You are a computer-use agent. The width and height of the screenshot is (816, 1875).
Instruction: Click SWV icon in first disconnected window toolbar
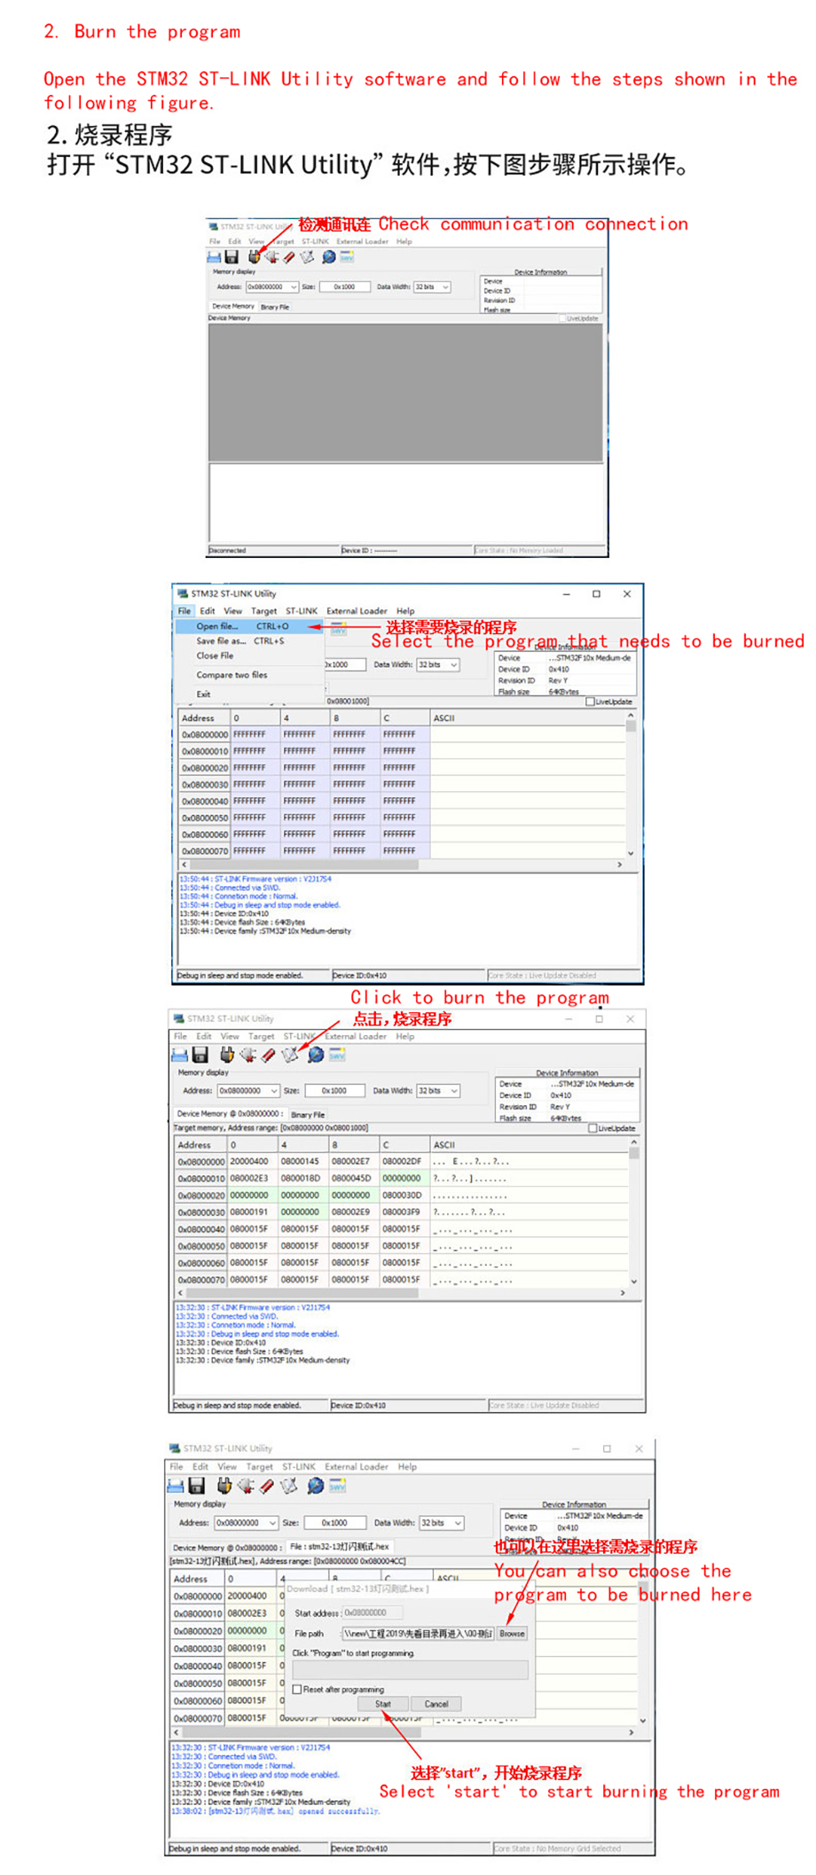(x=347, y=257)
